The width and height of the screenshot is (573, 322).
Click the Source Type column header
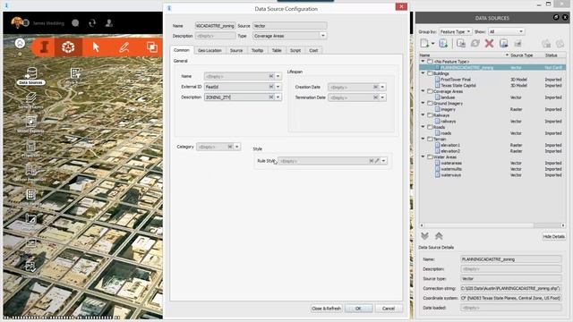pos(521,55)
